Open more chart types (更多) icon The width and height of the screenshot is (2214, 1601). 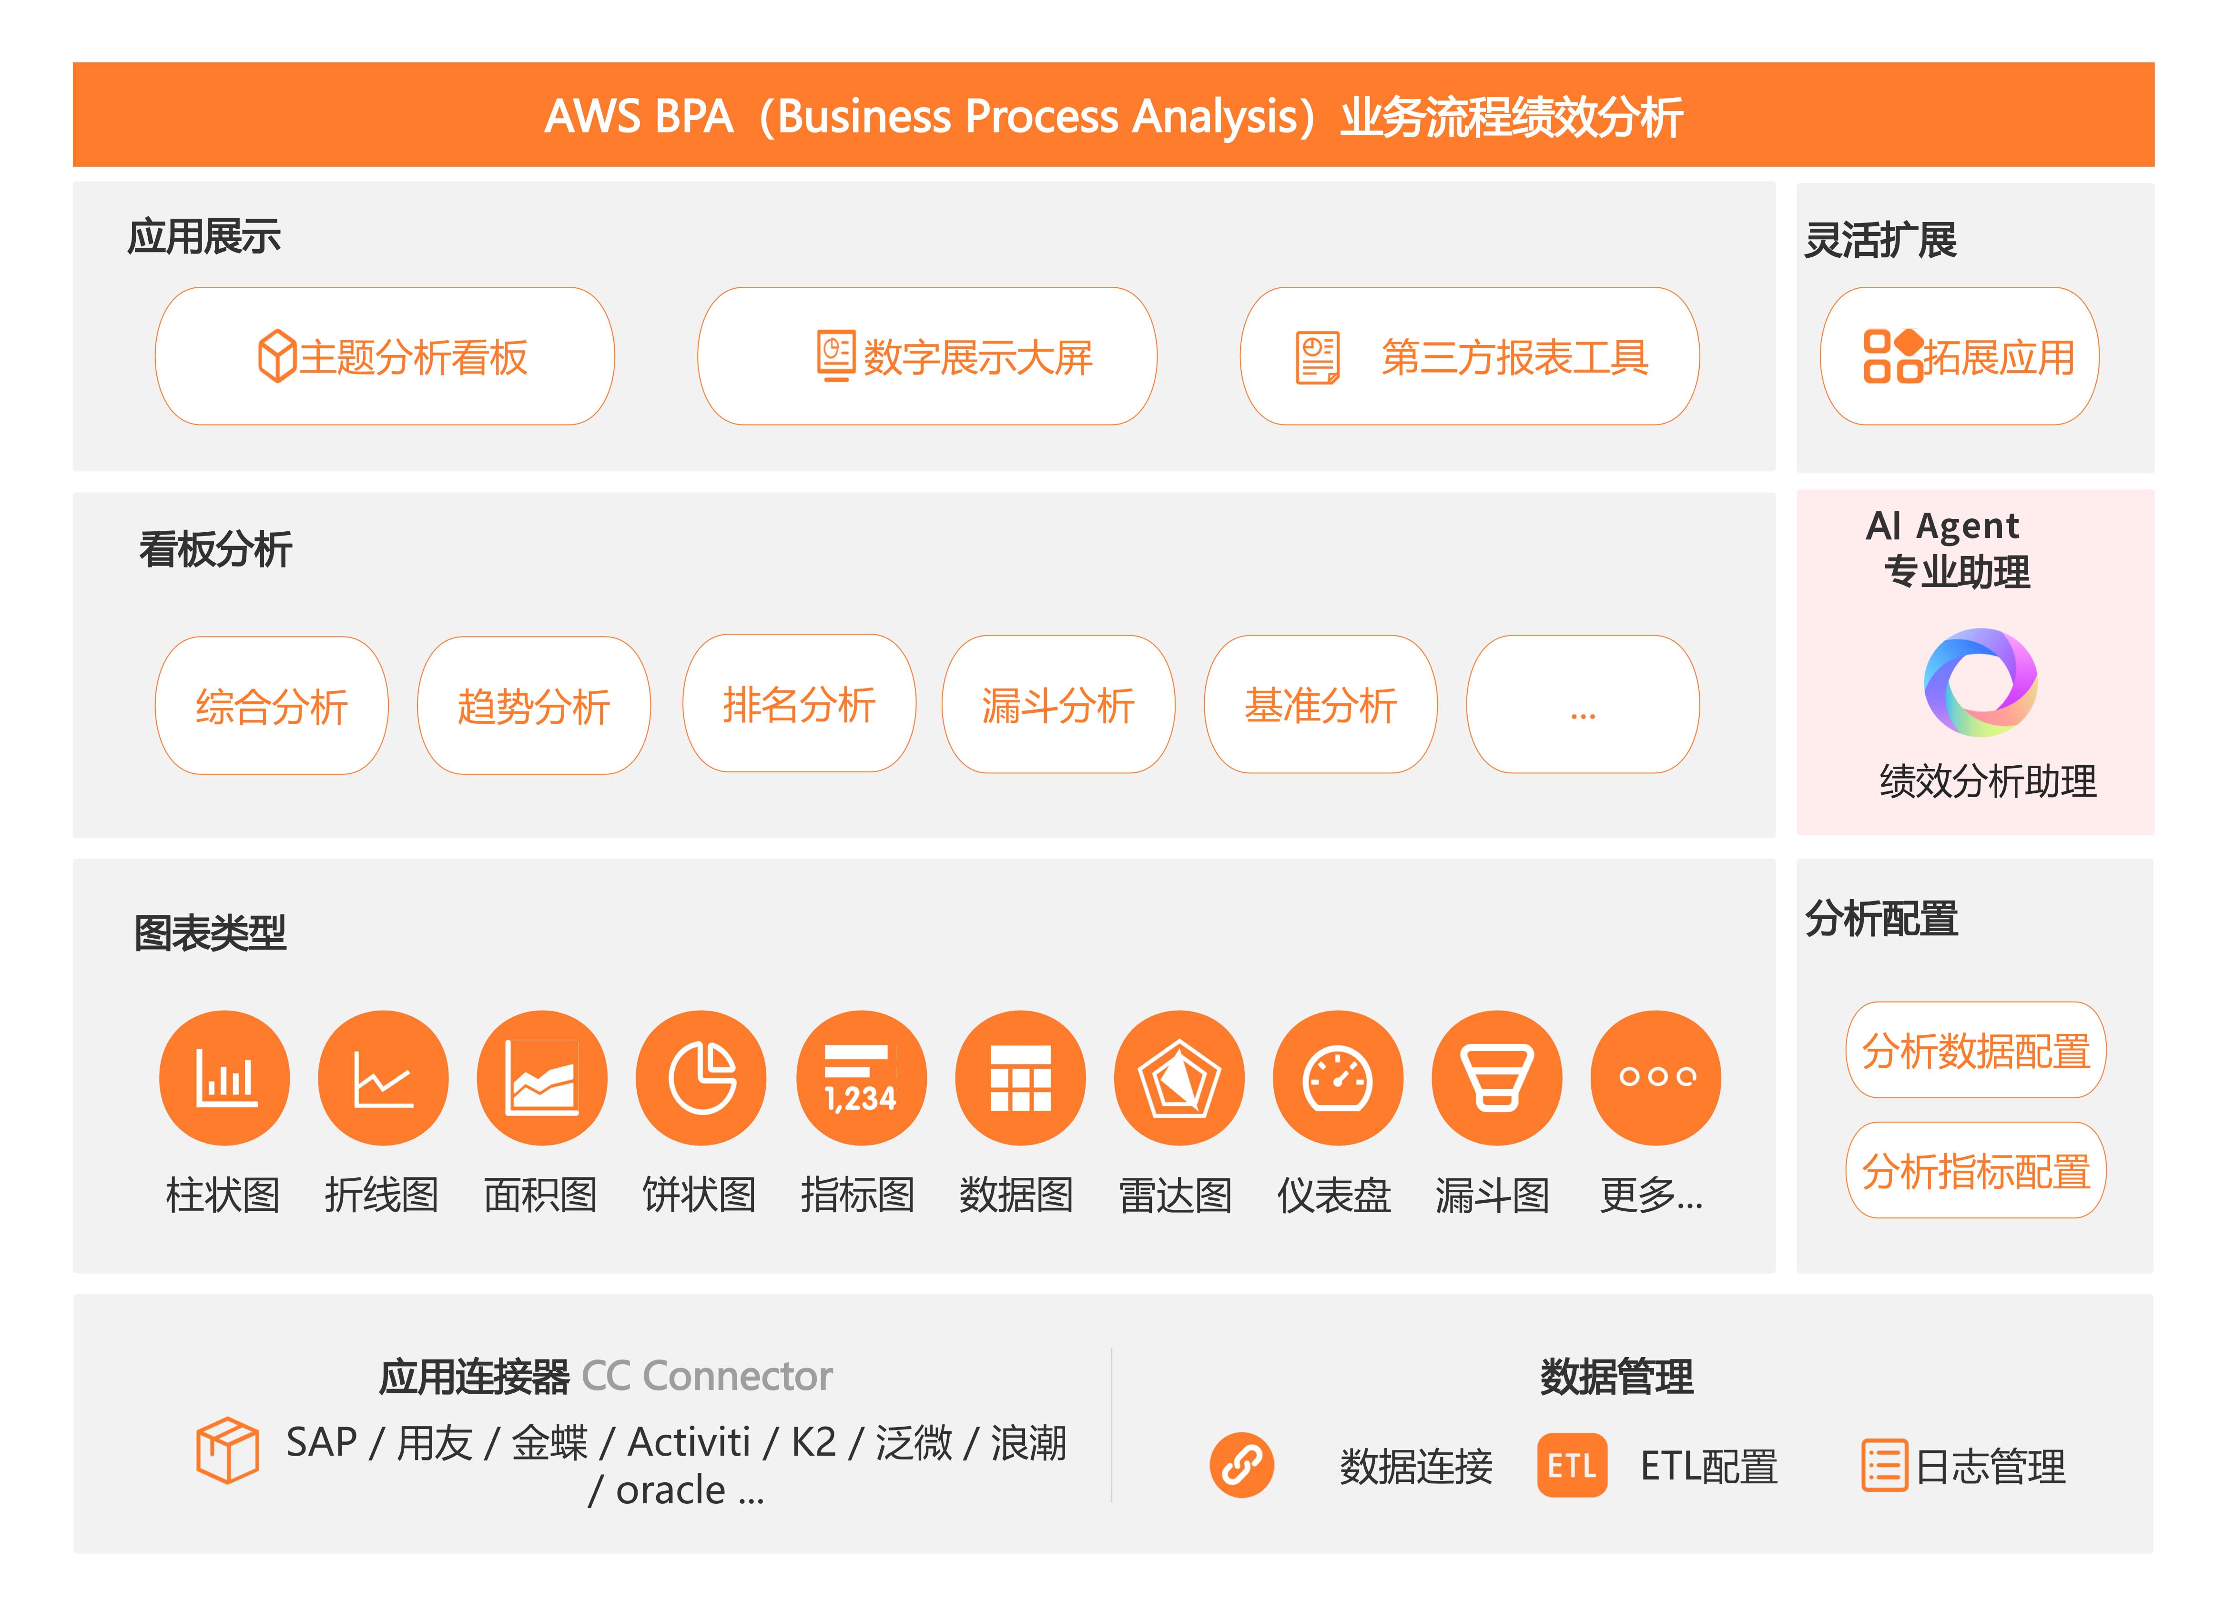[x=1655, y=1077]
